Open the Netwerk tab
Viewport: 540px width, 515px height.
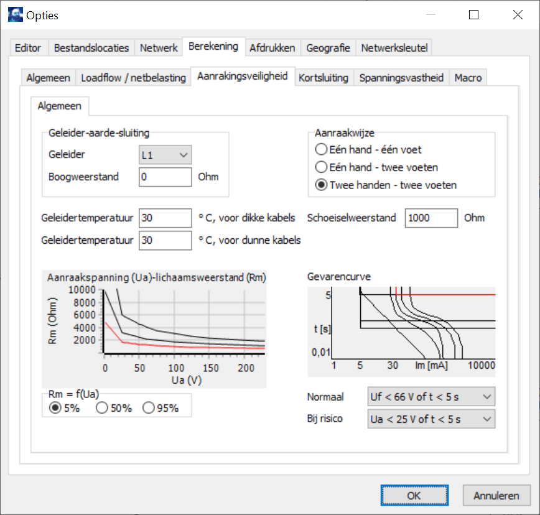click(x=159, y=47)
